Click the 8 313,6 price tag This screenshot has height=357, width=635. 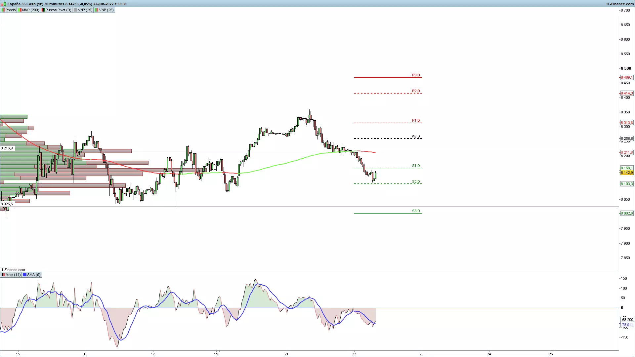pyautogui.click(x=627, y=123)
